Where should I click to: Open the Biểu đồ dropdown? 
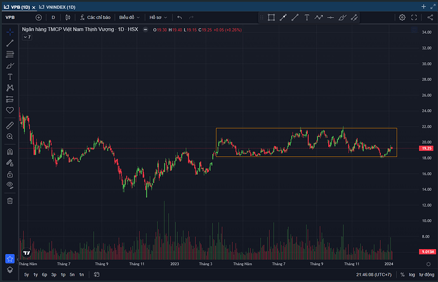click(x=129, y=18)
